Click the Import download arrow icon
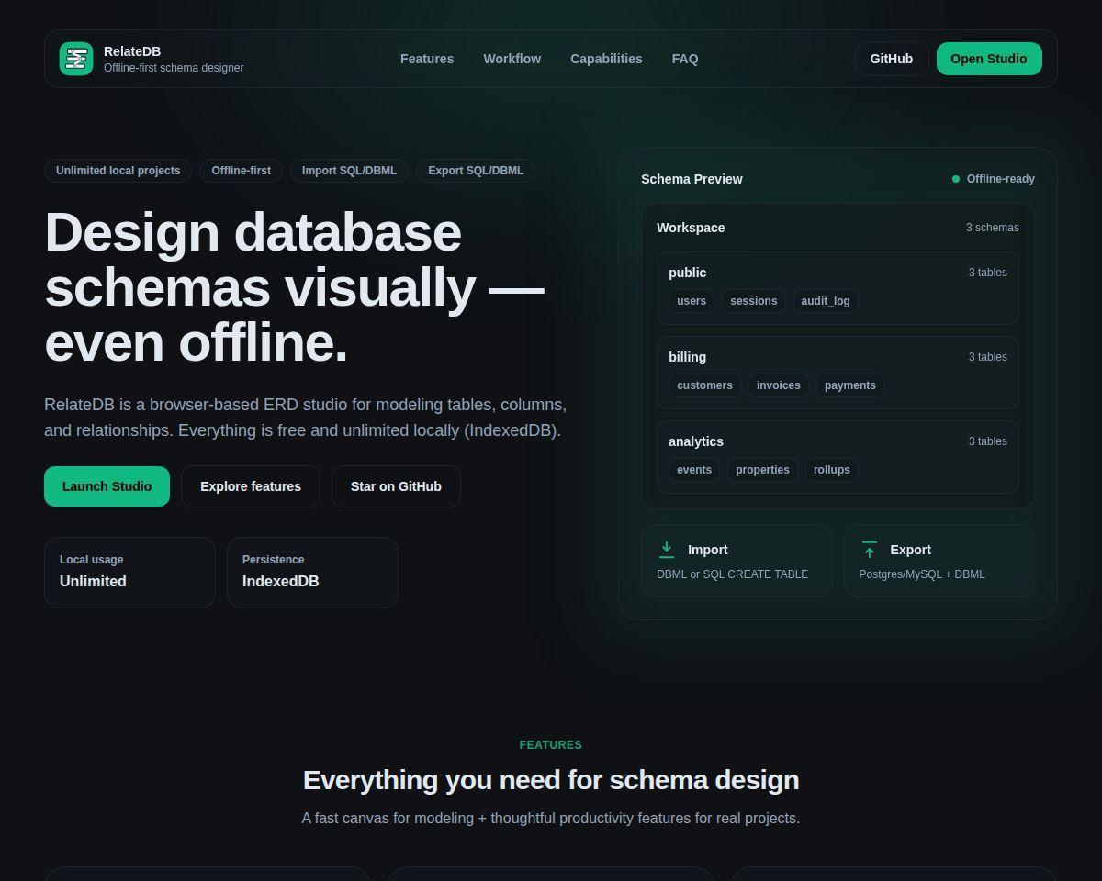This screenshot has width=1102, height=881. (x=667, y=550)
